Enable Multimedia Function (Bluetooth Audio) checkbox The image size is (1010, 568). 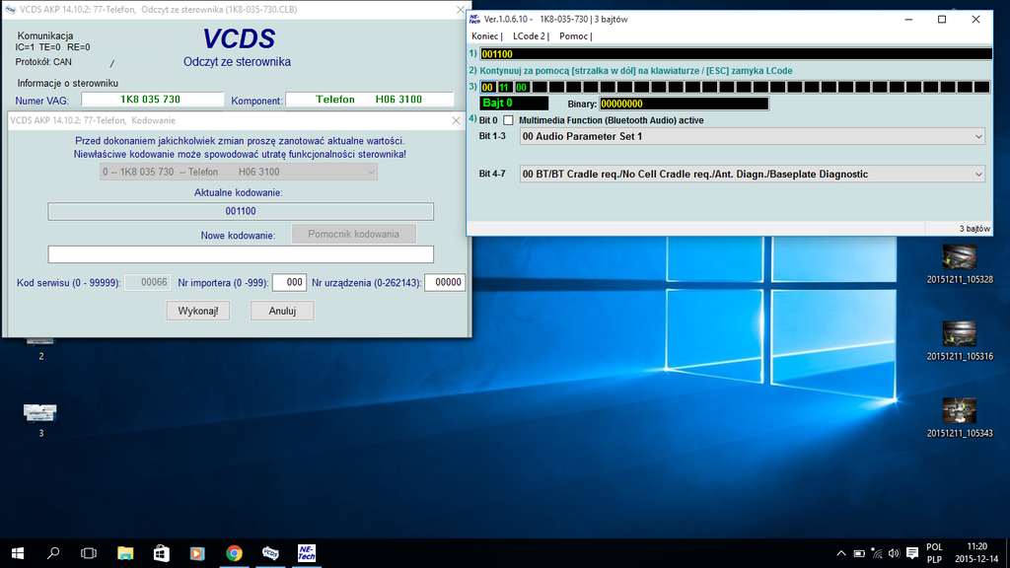[509, 120]
